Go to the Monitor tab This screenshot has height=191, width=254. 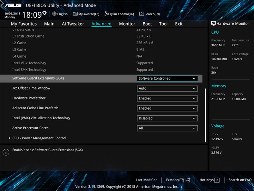pos(127,24)
